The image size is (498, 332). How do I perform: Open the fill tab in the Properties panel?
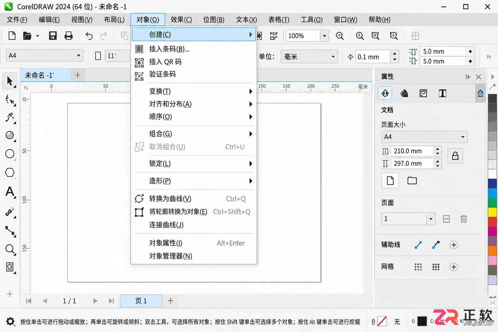(404, 93)
